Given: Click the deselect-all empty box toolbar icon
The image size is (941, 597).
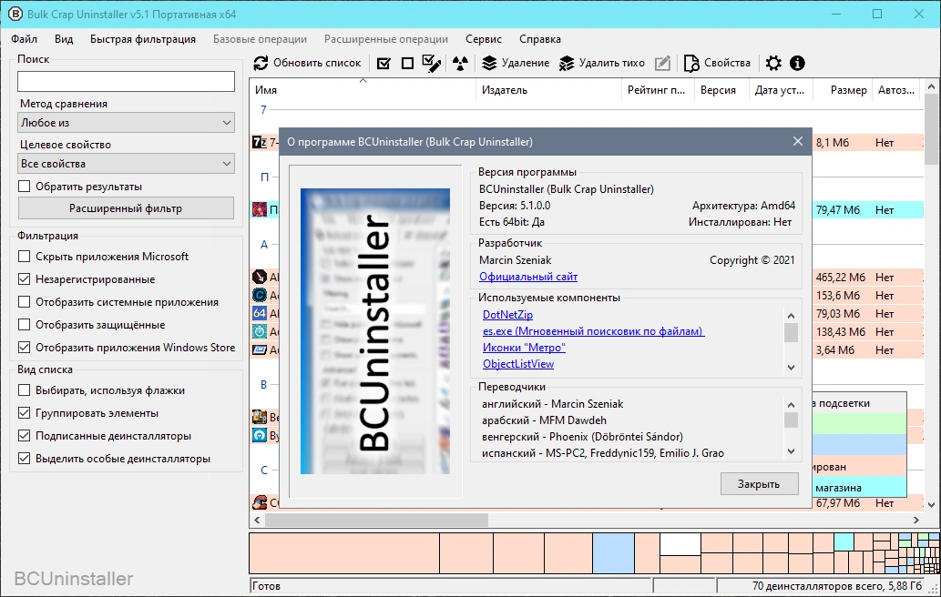Looking at the screenshot, I should (x=407, y=63).
